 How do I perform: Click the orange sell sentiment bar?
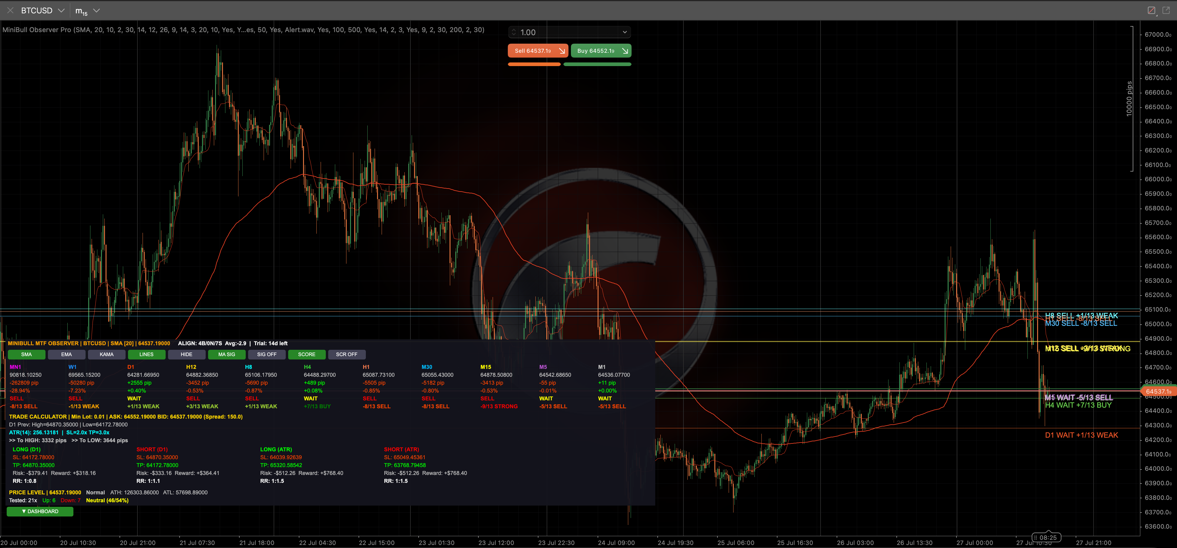534,64
